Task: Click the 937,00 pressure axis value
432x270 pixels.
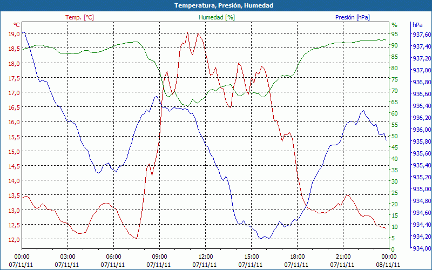Action: tap(421, 70)
